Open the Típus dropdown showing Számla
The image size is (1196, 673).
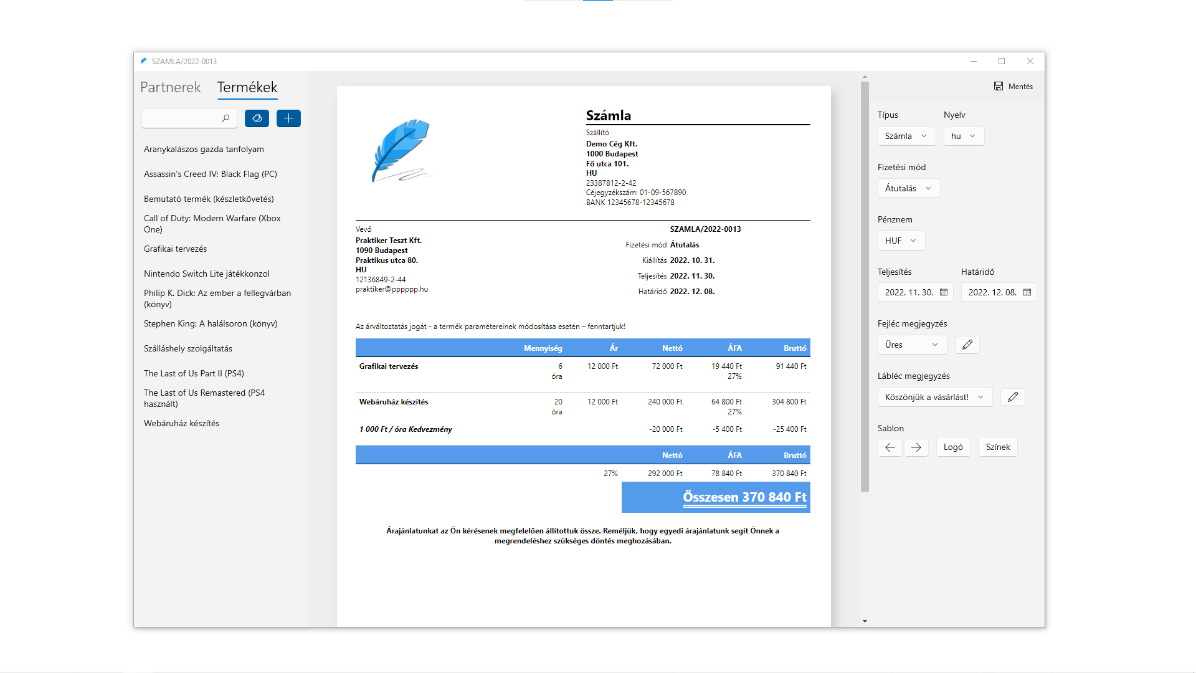[x=906, y=136]
